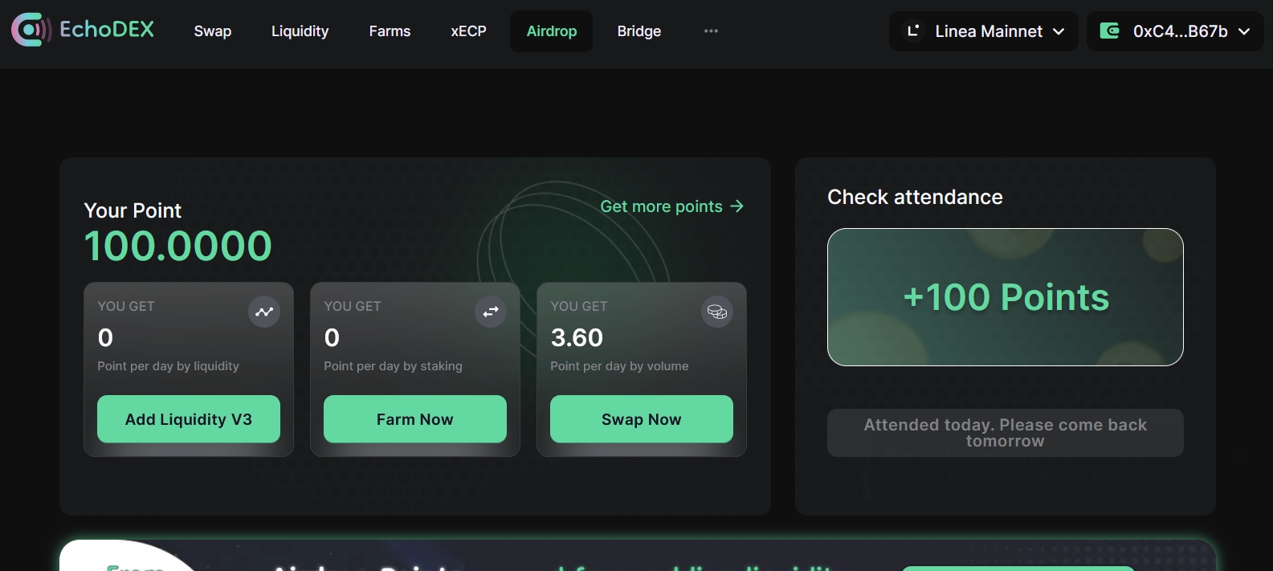Expand the Linea Mainnet network dropdown
Image resolution: width=1273 pixels, height=571 pixels.
(x=1059, y=31)
